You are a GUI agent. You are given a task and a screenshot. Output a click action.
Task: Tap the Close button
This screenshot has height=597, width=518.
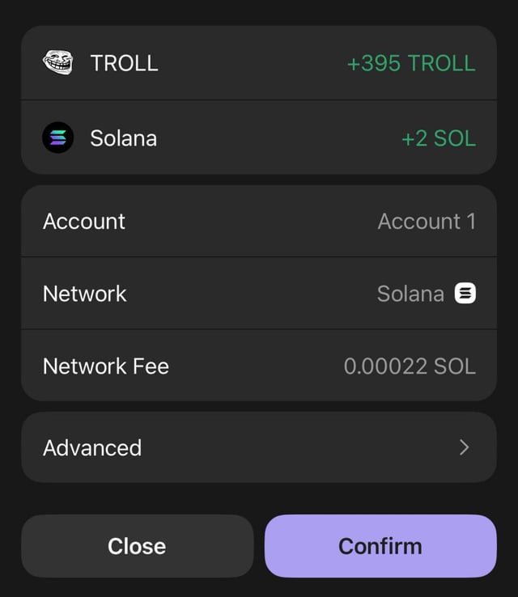pyautogui.click(x=137, y=546)
